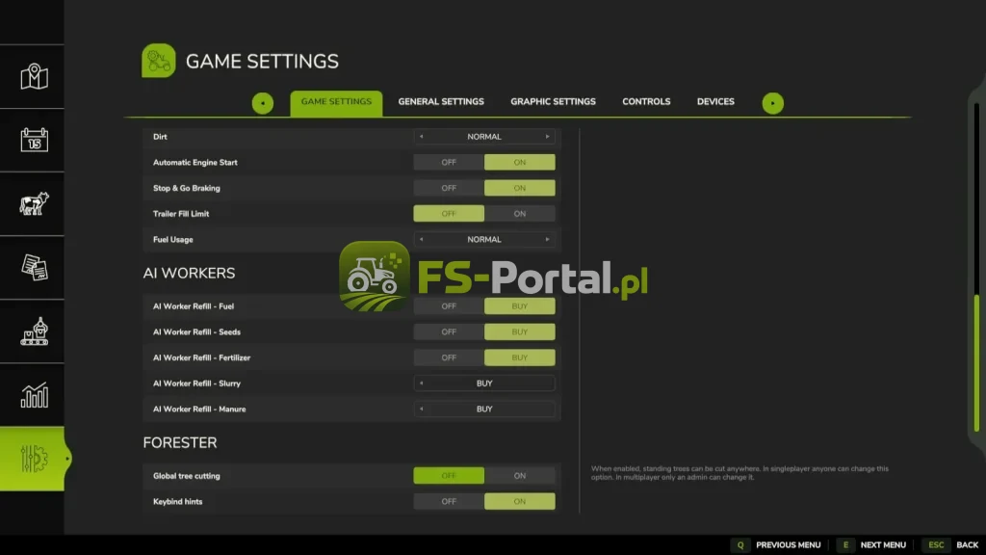Image resolution: width=986 pixels, height=555 pixels.
Task: Open the Controls tab
Action: pos(646,102)
